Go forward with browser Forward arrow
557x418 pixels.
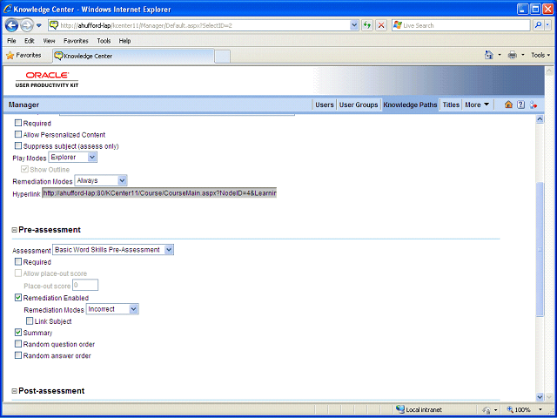26,25
